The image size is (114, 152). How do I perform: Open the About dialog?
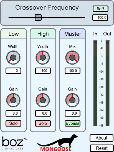pos(102,138)
